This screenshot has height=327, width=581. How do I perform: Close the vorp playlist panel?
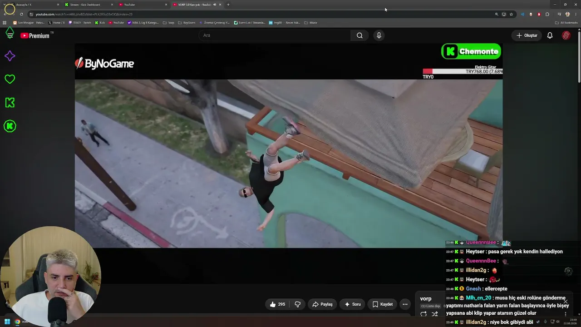click(x=566, y=302)
